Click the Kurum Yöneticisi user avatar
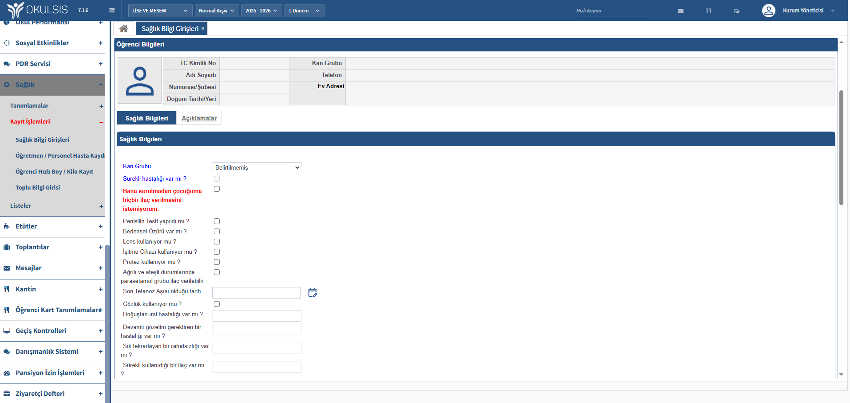 [x=768, y=11]
